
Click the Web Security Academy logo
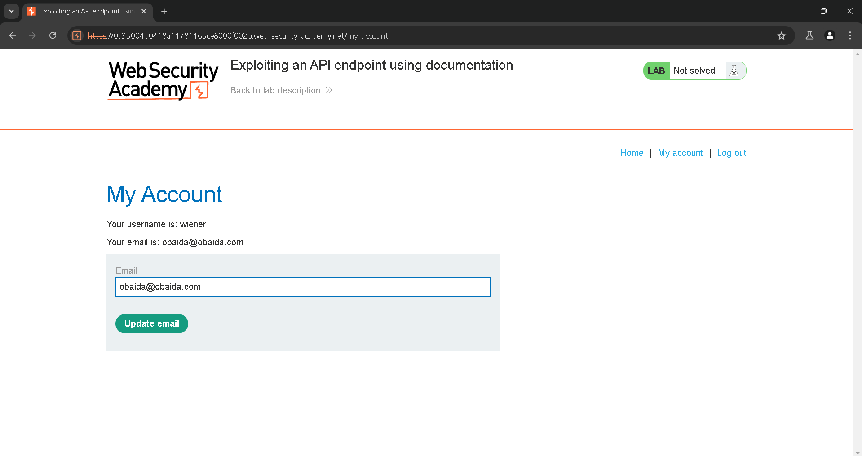(x=163, y=80)
